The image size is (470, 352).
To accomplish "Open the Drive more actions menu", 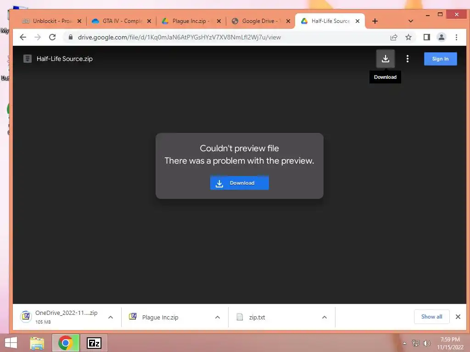I will coord(408,59).
